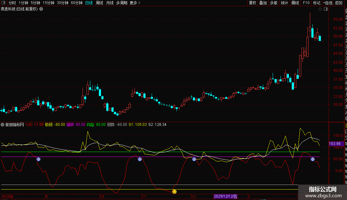Image resolution: width=347 pixels, height=200 pixels.
Task: Click the +自选 add to watchlist button
Action: (x=327, y=3)
